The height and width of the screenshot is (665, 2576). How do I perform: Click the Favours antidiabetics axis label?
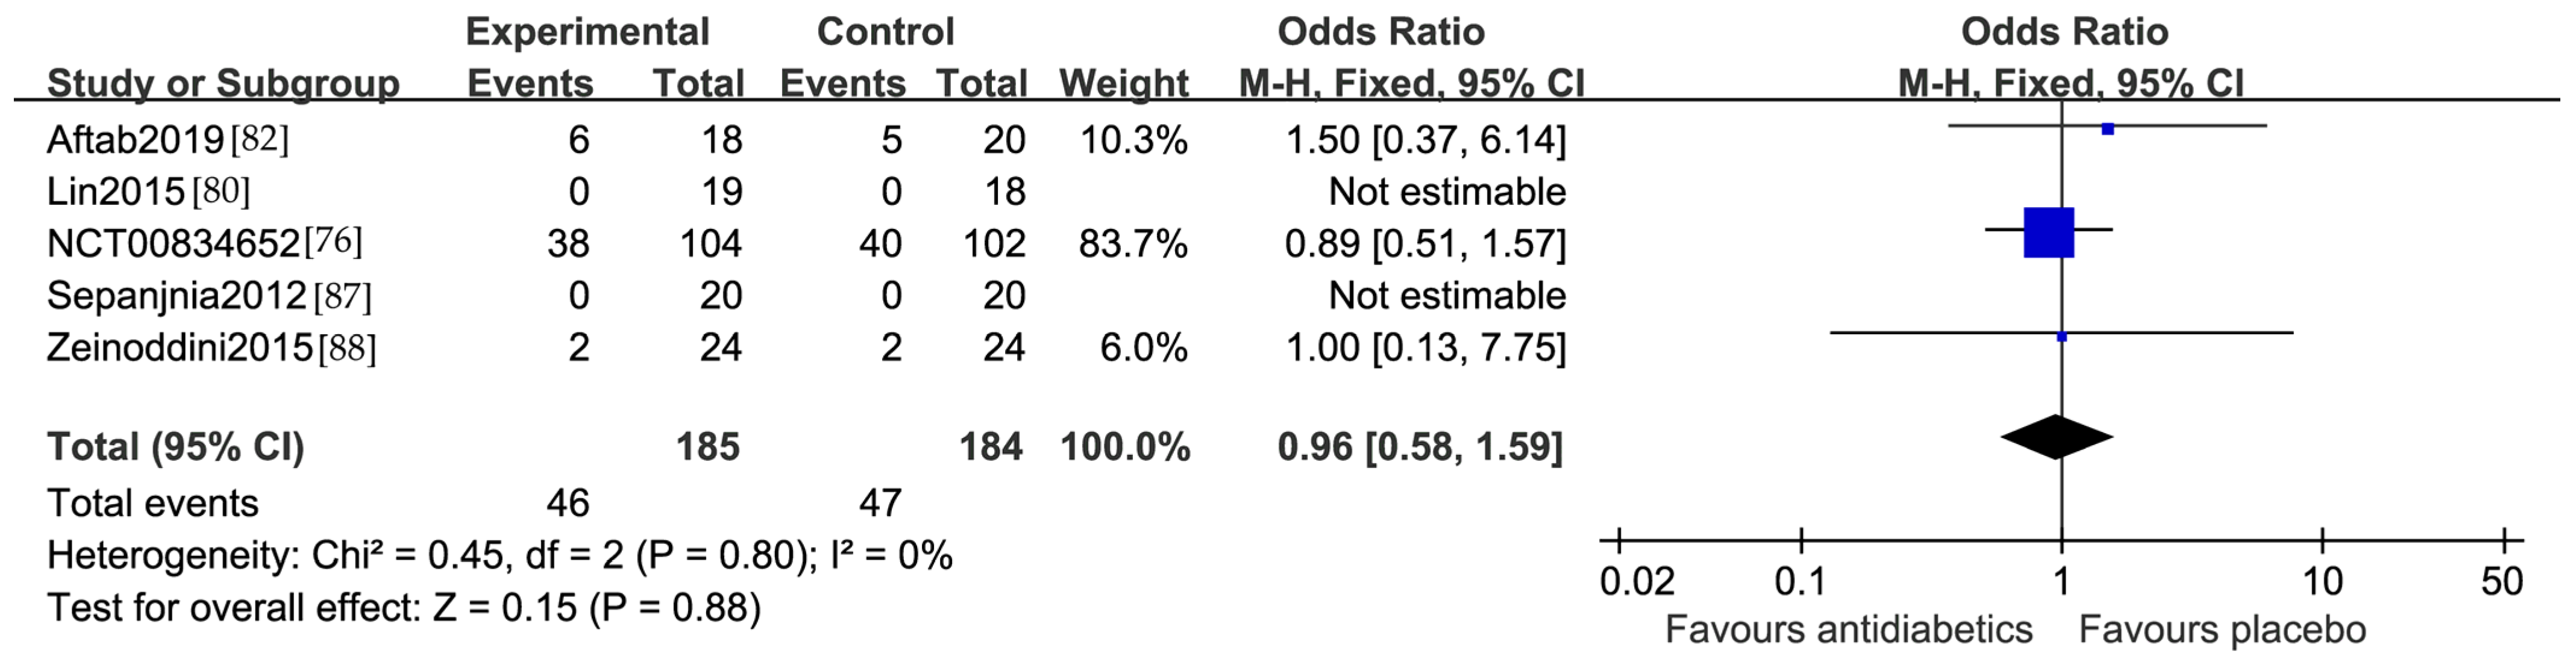point(1848,630)
